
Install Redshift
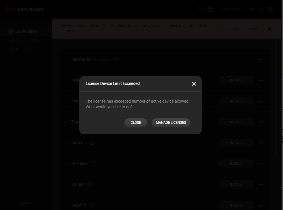pos(236,205)
